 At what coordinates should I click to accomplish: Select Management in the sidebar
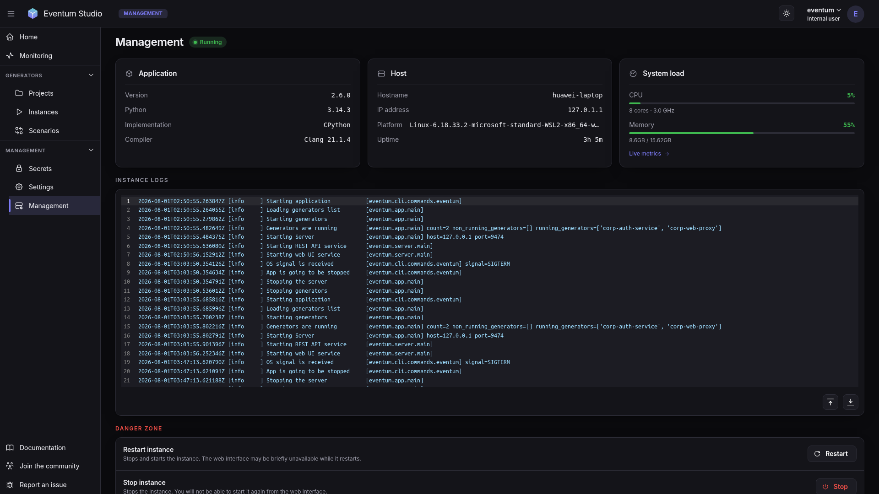pyautogui.click(x=54, y=206)
